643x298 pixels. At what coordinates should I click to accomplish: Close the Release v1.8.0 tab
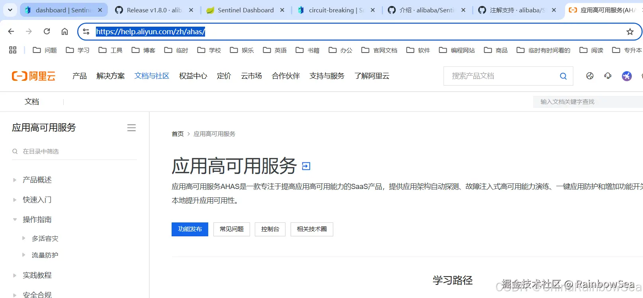[x=191, y=10]
